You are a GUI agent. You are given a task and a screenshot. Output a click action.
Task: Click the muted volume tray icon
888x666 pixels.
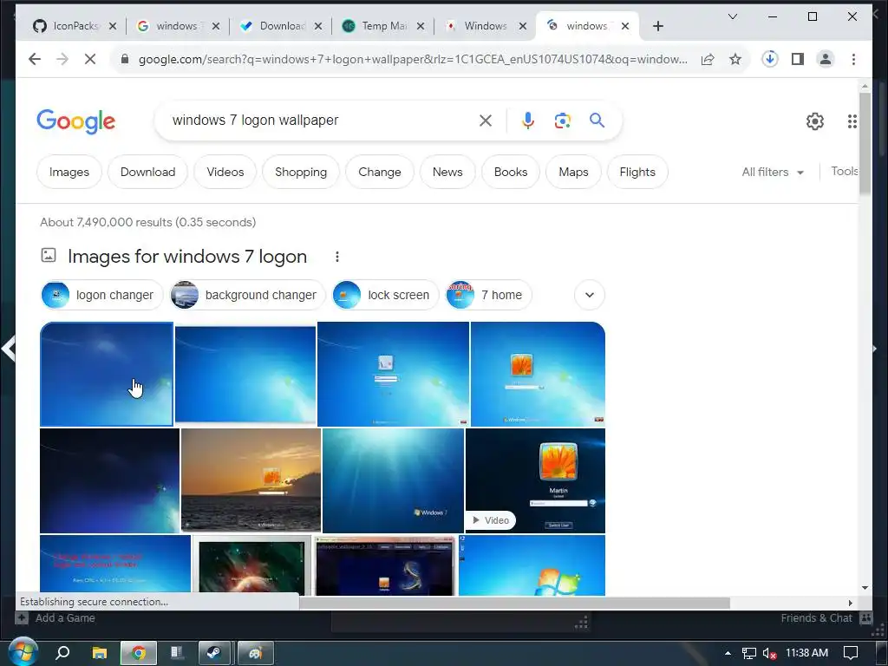point(769,653)
